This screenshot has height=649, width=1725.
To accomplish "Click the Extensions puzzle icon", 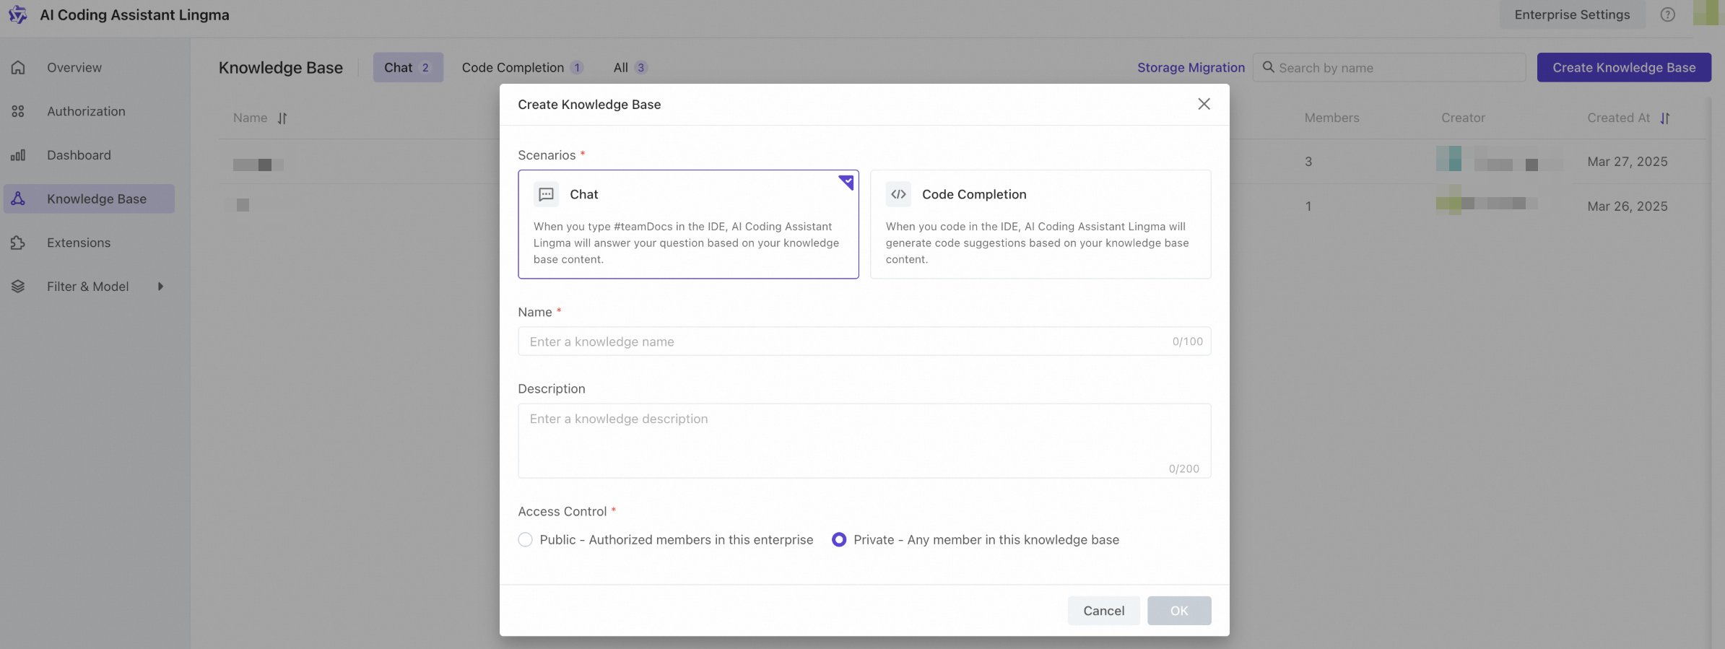I will click(x=18, y=243).
